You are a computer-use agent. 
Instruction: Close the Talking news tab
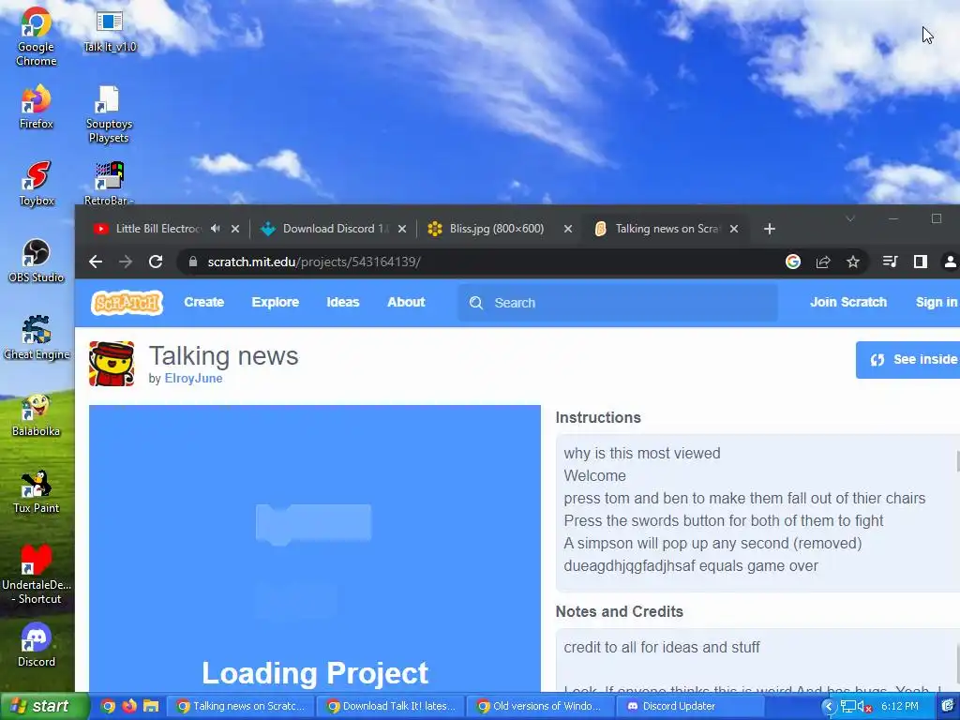[x=734, y=229]
